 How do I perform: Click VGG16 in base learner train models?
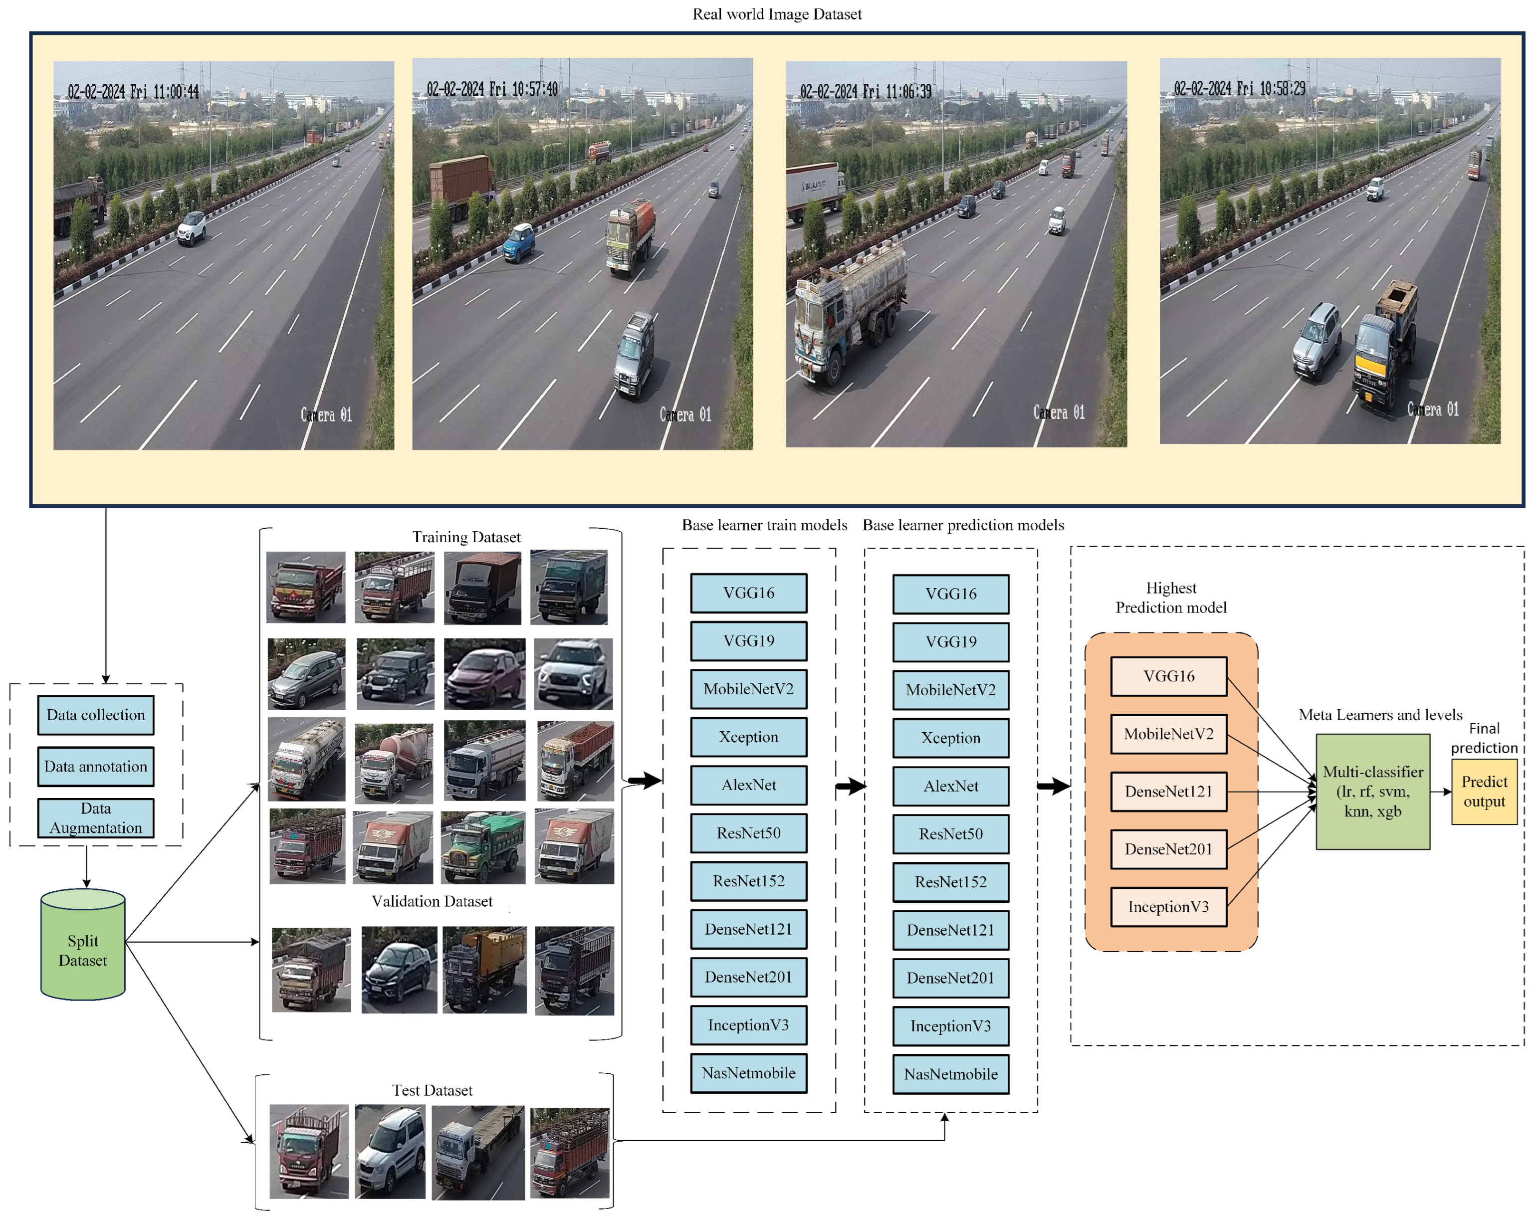(748, 594)
